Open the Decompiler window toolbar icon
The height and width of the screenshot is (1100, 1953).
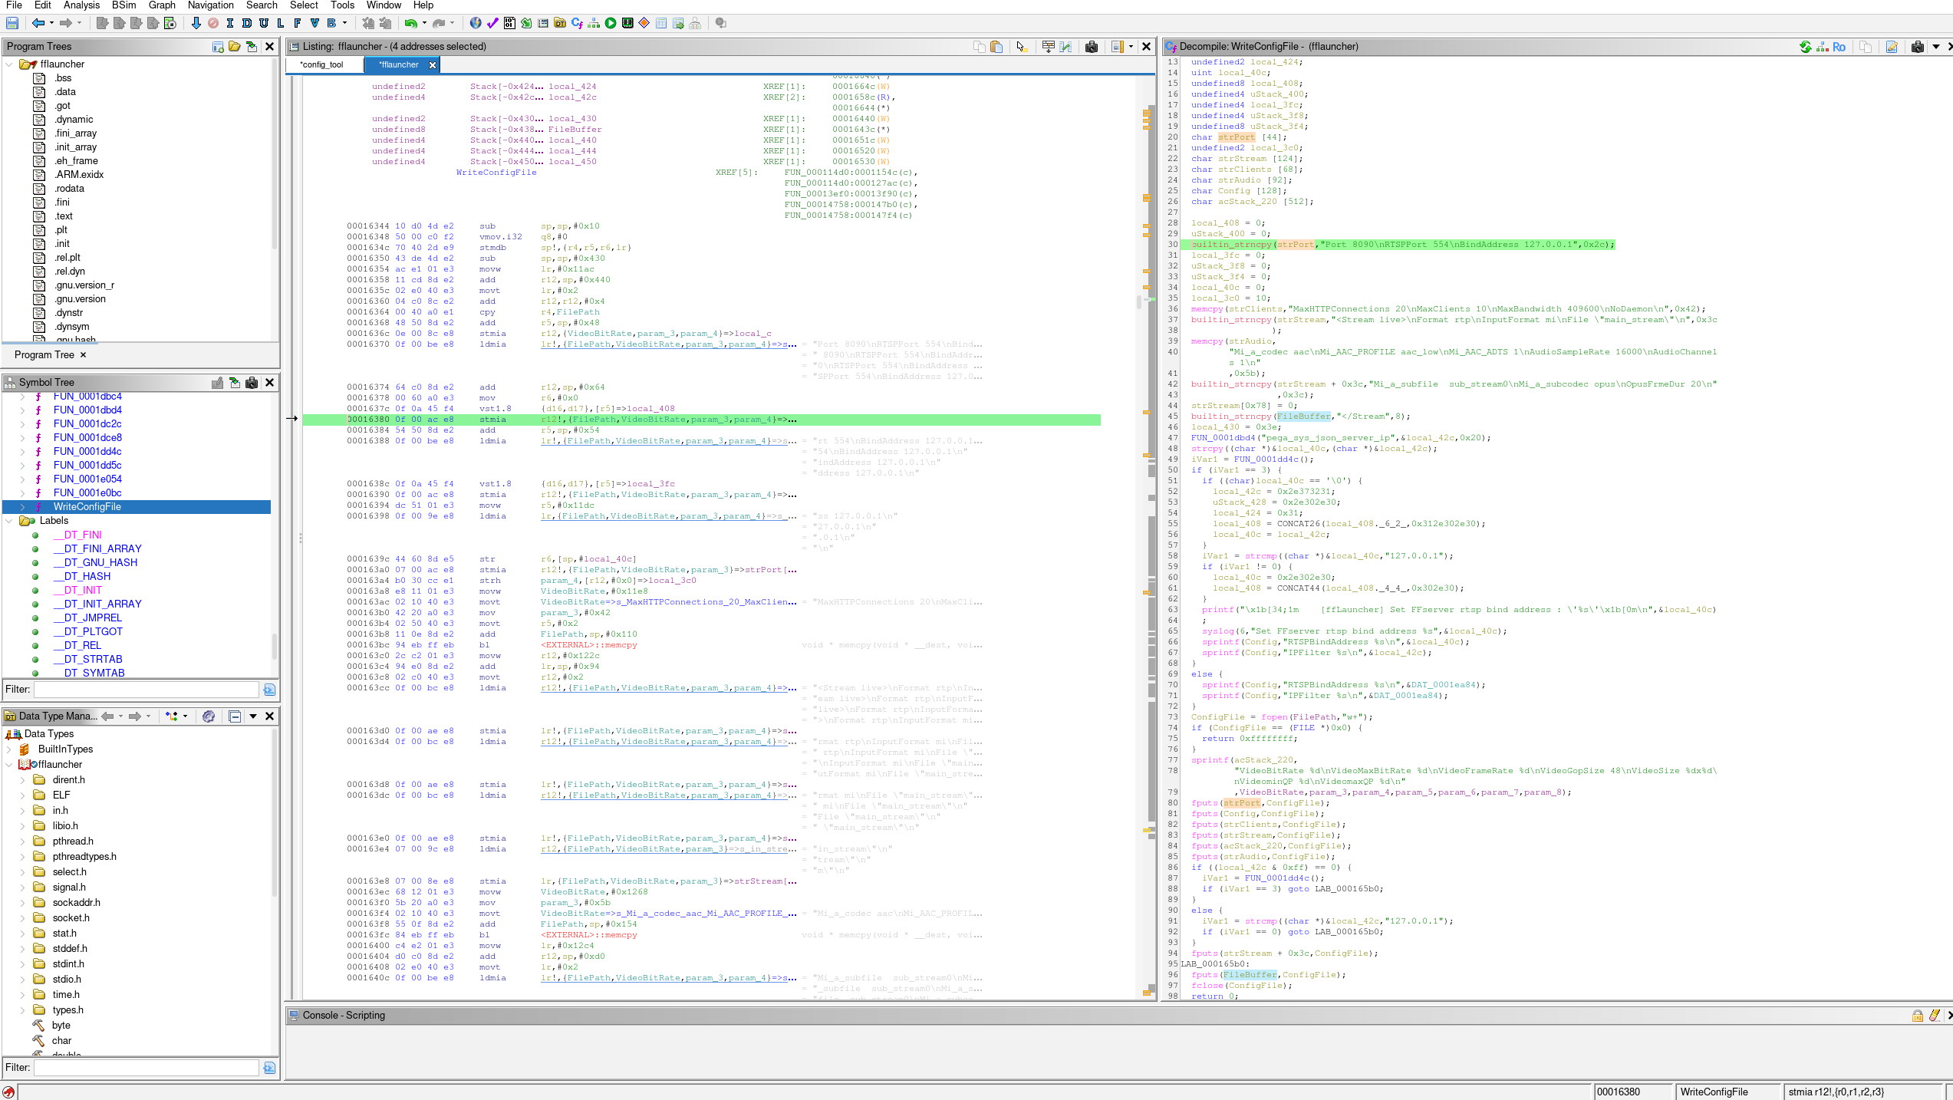point(577,23)
